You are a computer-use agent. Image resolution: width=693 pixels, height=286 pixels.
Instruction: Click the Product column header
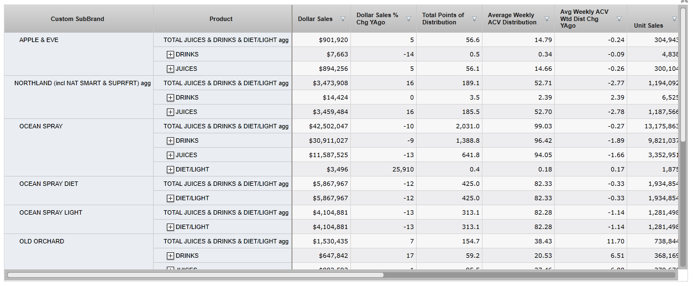click(x=221, y=19)
